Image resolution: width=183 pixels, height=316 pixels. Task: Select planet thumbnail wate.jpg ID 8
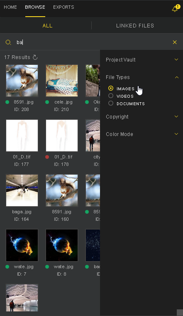point(62,245)
